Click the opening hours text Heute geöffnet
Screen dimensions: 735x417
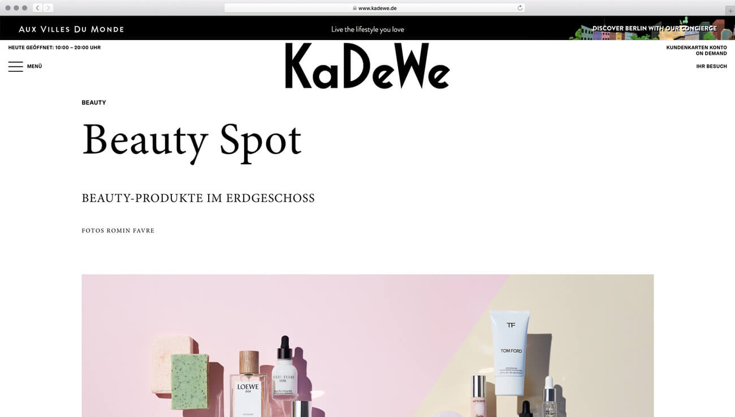pos(54,47)
